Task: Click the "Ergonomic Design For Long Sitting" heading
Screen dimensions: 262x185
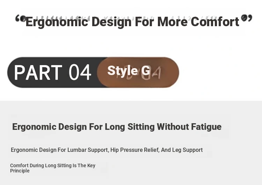Action: point(117,127)
